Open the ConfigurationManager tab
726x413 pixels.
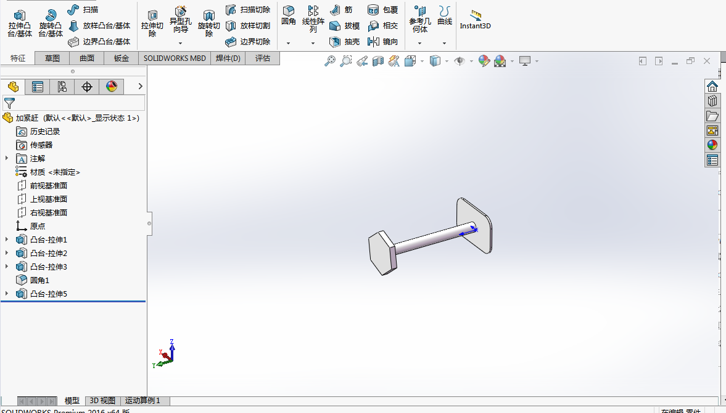62,86
